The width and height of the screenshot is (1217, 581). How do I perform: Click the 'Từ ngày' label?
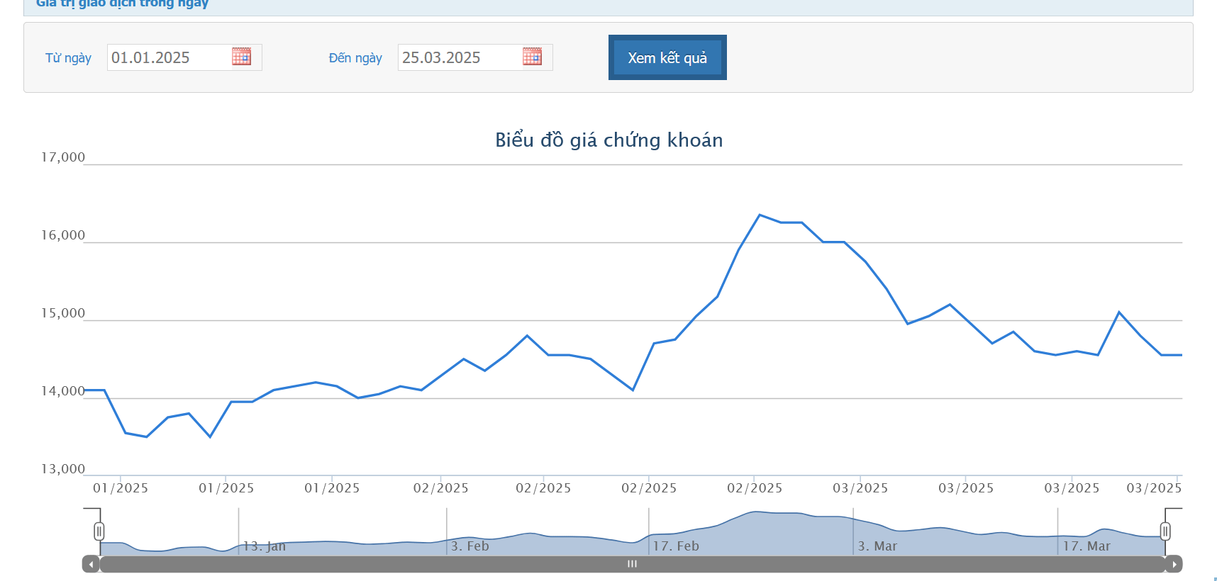pos(68,58)
